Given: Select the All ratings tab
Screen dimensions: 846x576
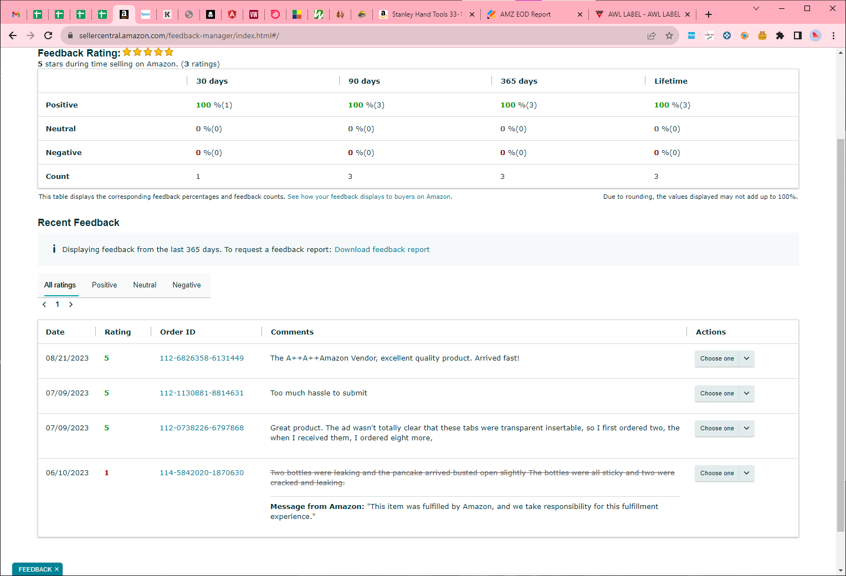Looking at the screenshot, I should pos(60,285).
